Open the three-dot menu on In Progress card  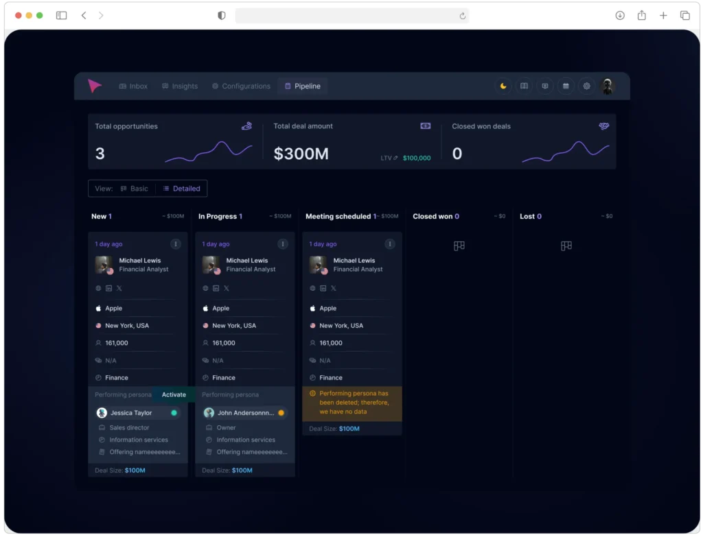point(283,243)
